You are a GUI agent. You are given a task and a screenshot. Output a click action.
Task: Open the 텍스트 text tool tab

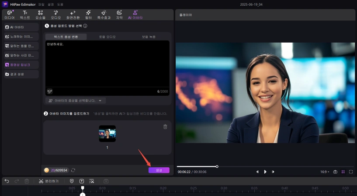[25, 15]
